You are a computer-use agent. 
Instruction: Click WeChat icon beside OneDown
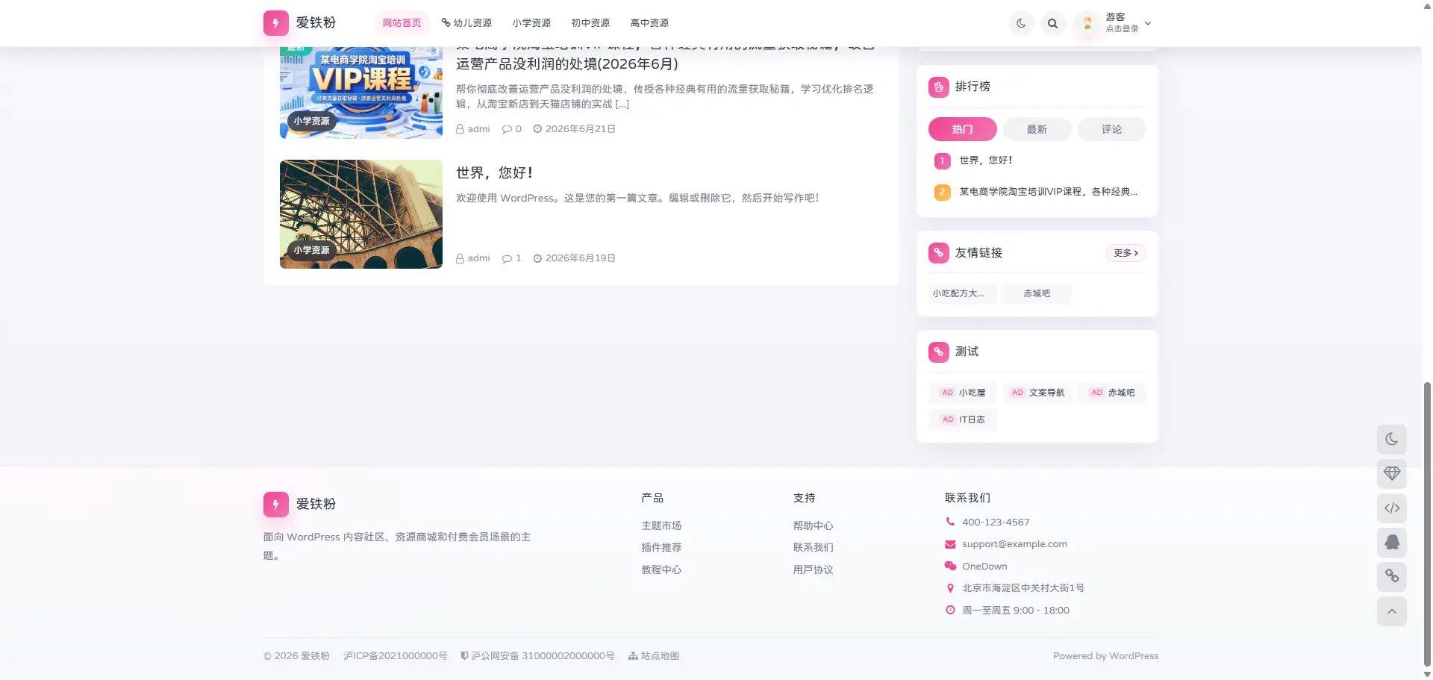950,567
